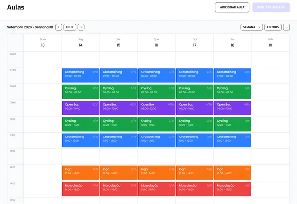Screen dimensions: 297x204
Task: Go to the next week arrow
Action: click(x=81, y=27)
